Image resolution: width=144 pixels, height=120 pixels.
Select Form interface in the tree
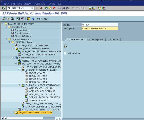22,33
